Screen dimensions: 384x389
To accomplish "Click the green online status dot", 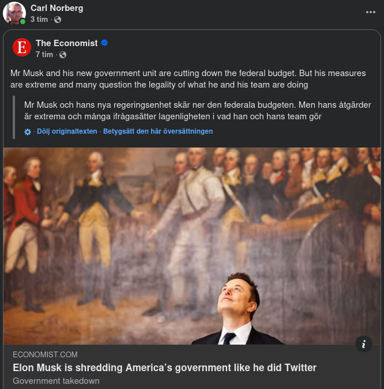I will (22, 21).
